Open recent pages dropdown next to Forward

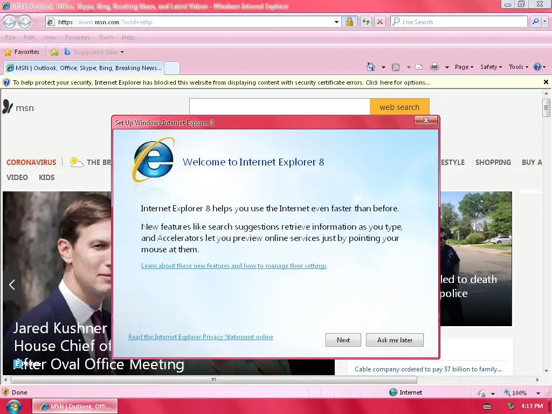(x=36, y=22)
